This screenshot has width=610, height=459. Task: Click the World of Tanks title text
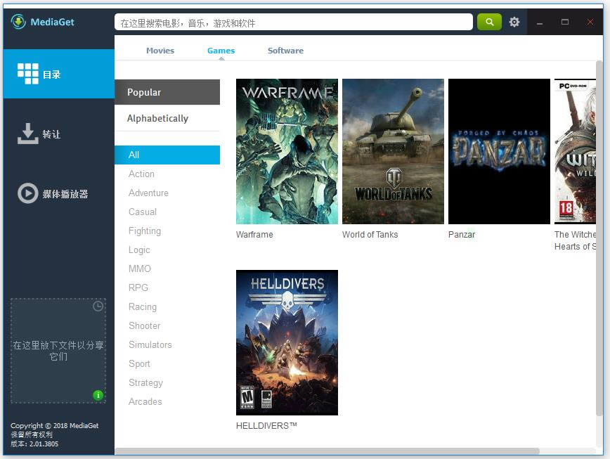click(370, 235)
